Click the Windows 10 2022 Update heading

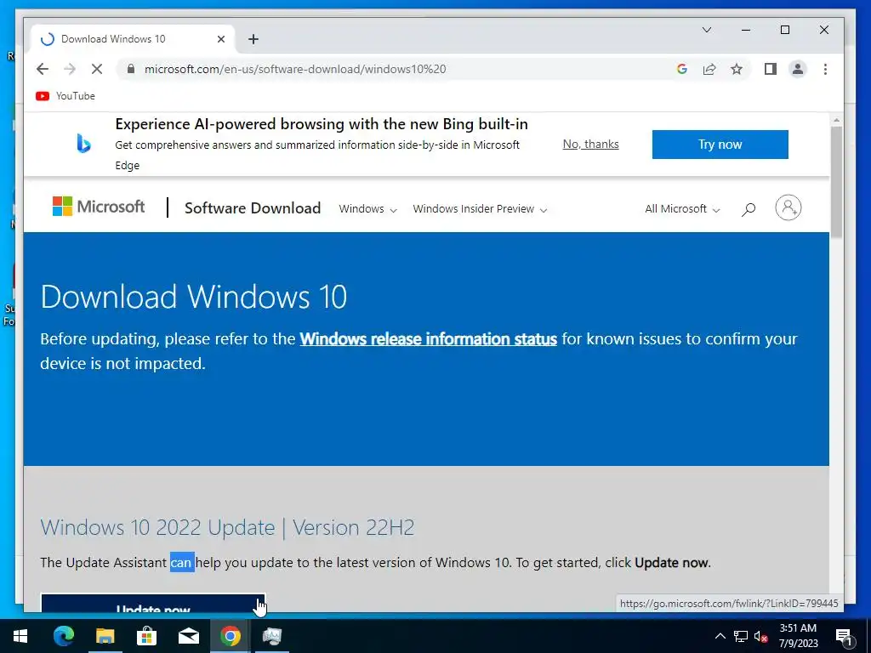click(227, 527)
